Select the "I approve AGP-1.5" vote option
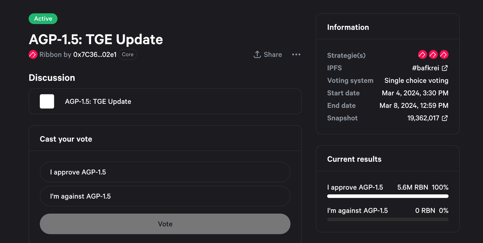 tap(165, 172)
